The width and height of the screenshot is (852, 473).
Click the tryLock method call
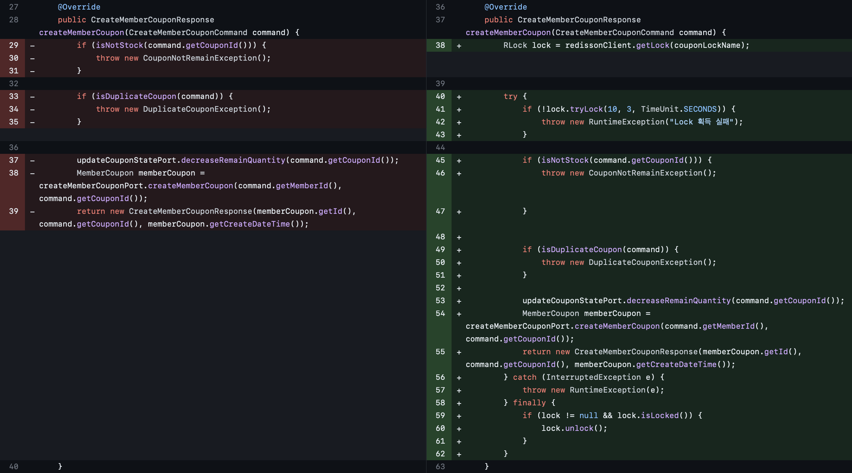tap(586, 109)
